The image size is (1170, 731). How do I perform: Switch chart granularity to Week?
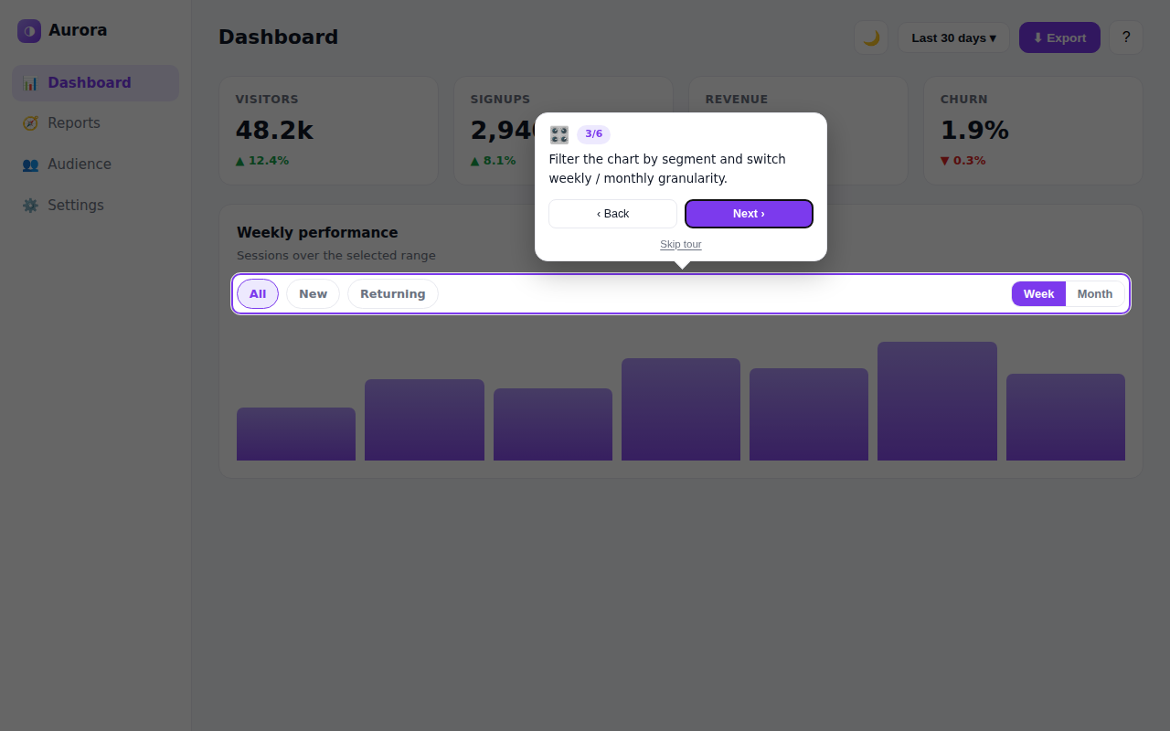(1038, 294)
